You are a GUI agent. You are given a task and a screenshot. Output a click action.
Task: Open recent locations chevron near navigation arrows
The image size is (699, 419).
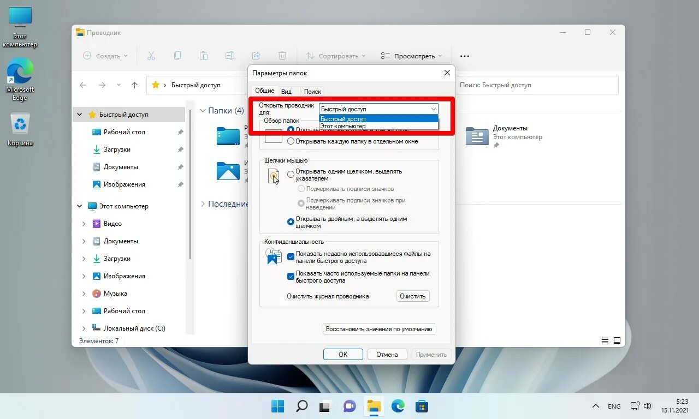(119, 85)
